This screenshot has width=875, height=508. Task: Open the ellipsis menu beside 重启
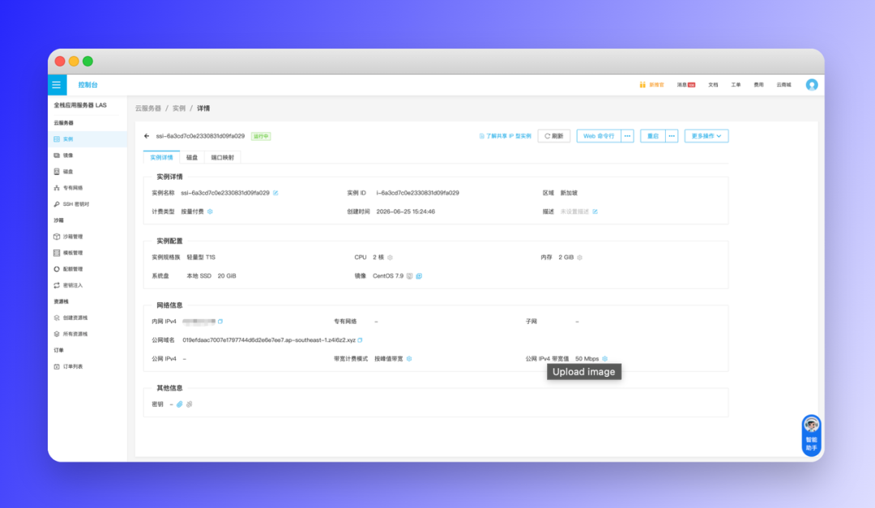[672, 136]
